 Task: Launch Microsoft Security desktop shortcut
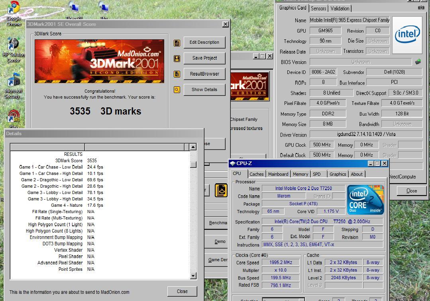[13, 85]
